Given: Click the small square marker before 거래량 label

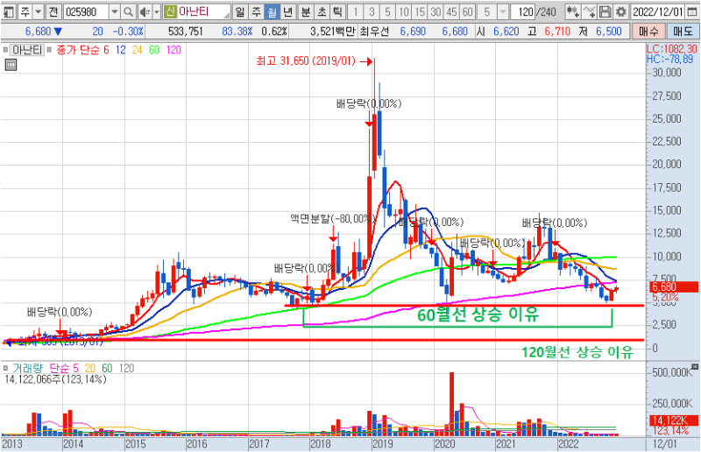Looking at the screenshot, I should pos(5,369).
